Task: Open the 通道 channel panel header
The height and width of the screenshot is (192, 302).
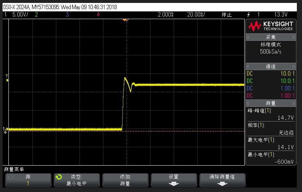Action: [x=271, y=66]
